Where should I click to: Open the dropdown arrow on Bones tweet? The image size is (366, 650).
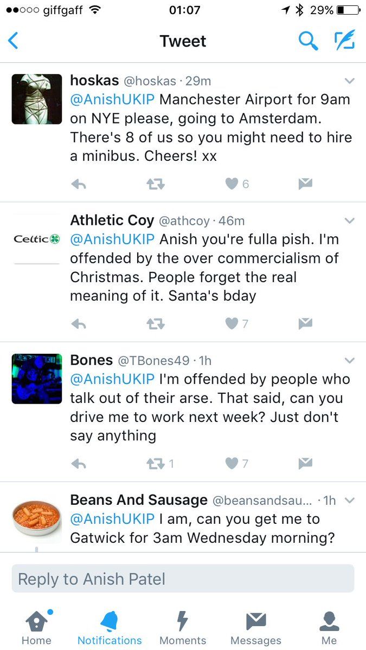coord(349,361)
